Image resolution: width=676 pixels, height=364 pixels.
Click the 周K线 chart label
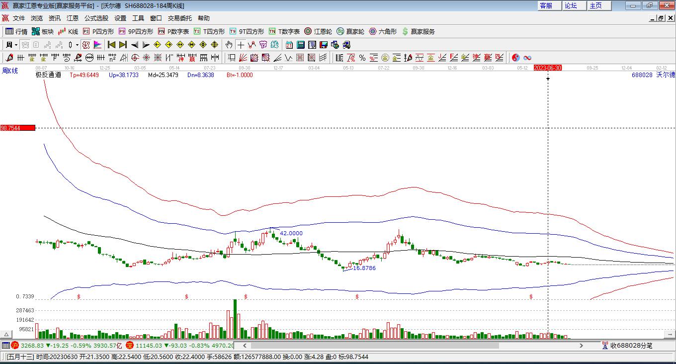click(x=10, y=71)
